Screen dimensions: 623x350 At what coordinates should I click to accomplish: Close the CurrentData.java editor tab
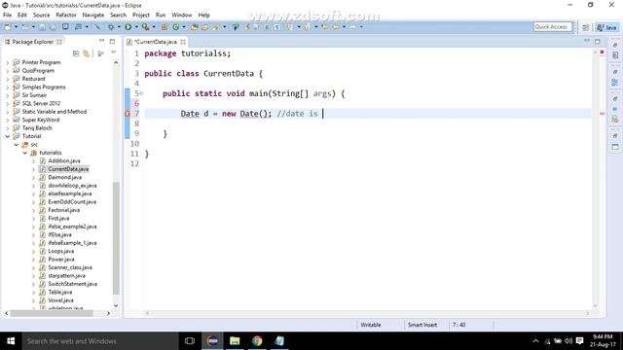click(183, 42)
